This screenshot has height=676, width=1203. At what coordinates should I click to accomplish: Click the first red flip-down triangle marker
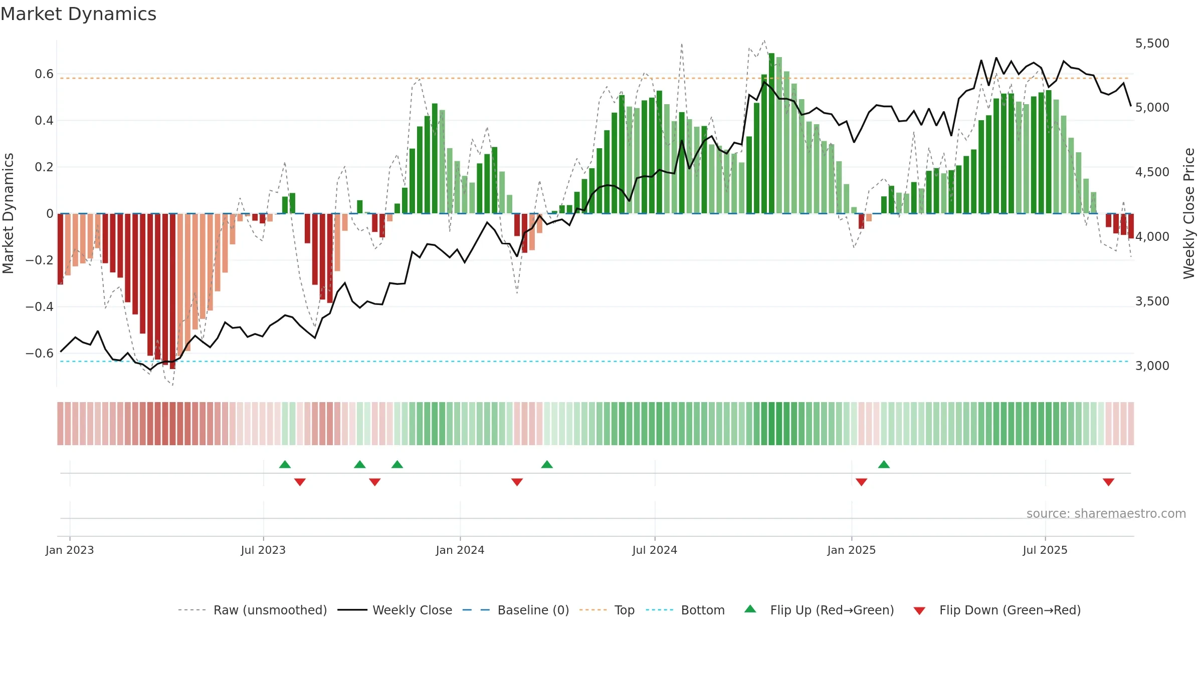click(300, 482)
